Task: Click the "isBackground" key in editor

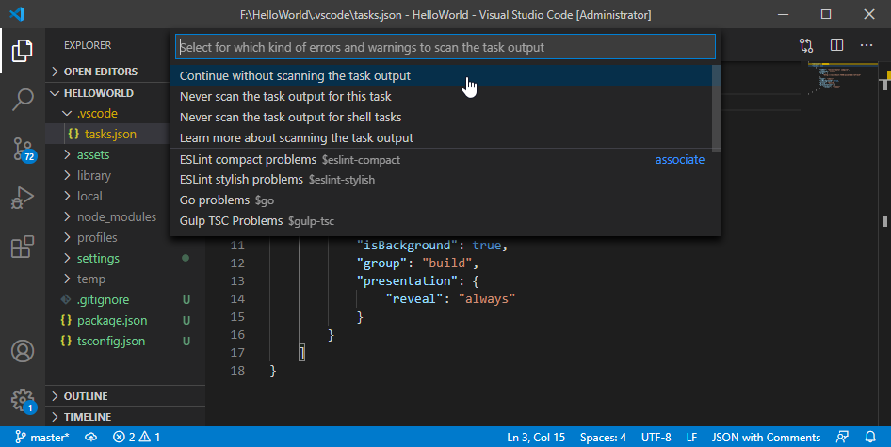Action: 407,246
